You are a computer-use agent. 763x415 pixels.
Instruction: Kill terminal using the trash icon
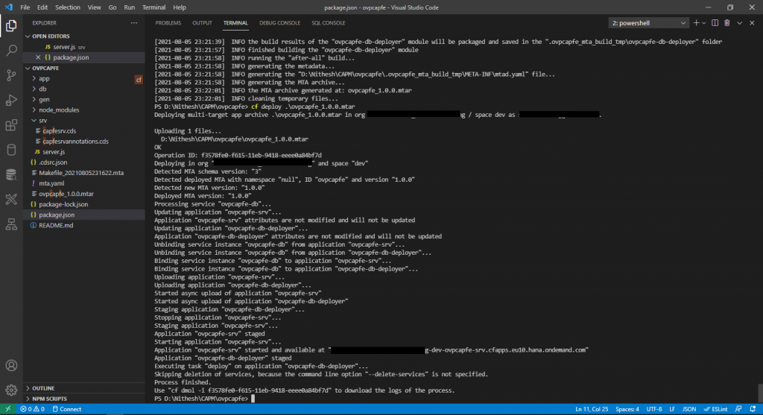[727, 23]
